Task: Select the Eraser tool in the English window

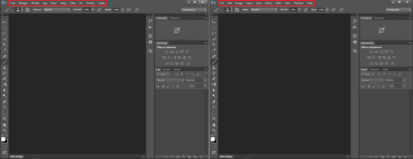Action: tap(214, 79)
